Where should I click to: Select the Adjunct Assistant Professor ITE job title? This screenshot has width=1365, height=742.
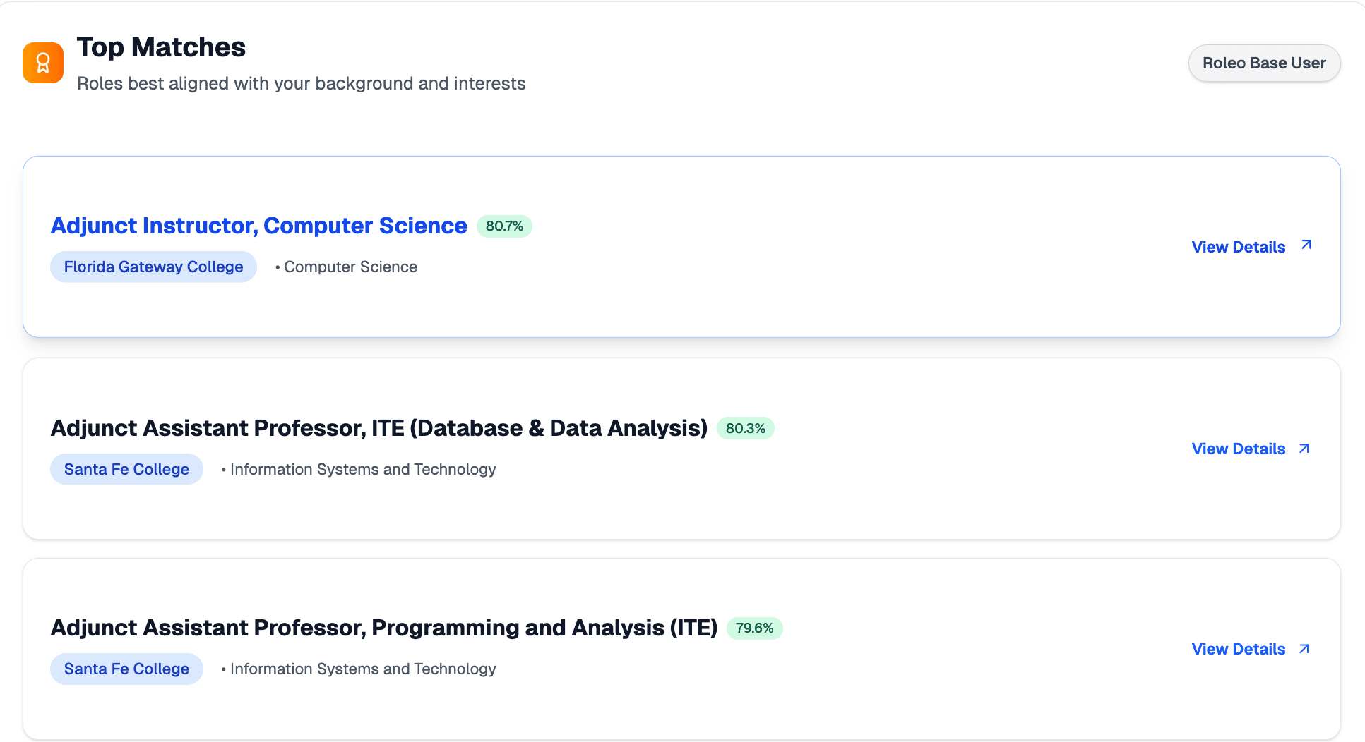(x=380, y=427)
